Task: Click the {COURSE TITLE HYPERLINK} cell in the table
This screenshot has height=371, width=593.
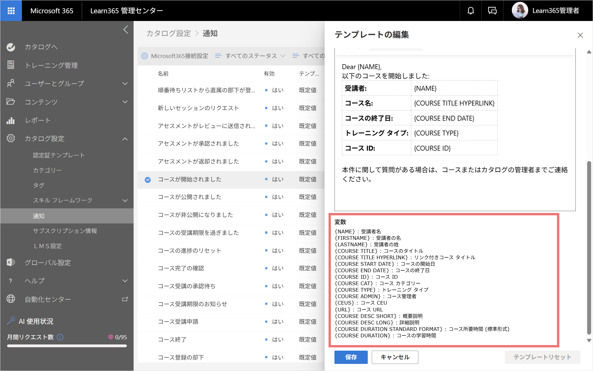Action: pos(454,103)
